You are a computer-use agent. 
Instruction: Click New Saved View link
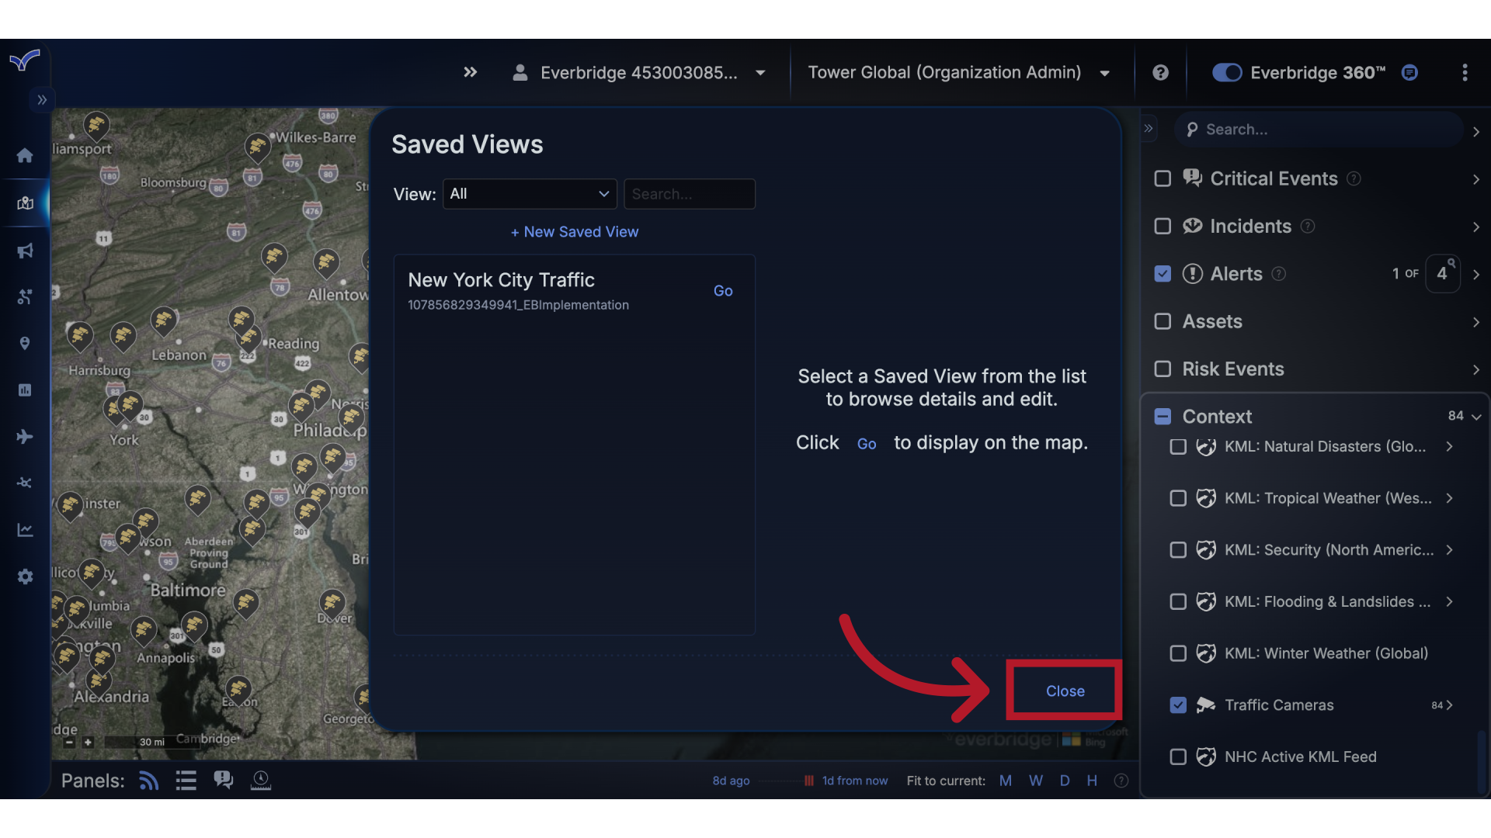(574, 231)
